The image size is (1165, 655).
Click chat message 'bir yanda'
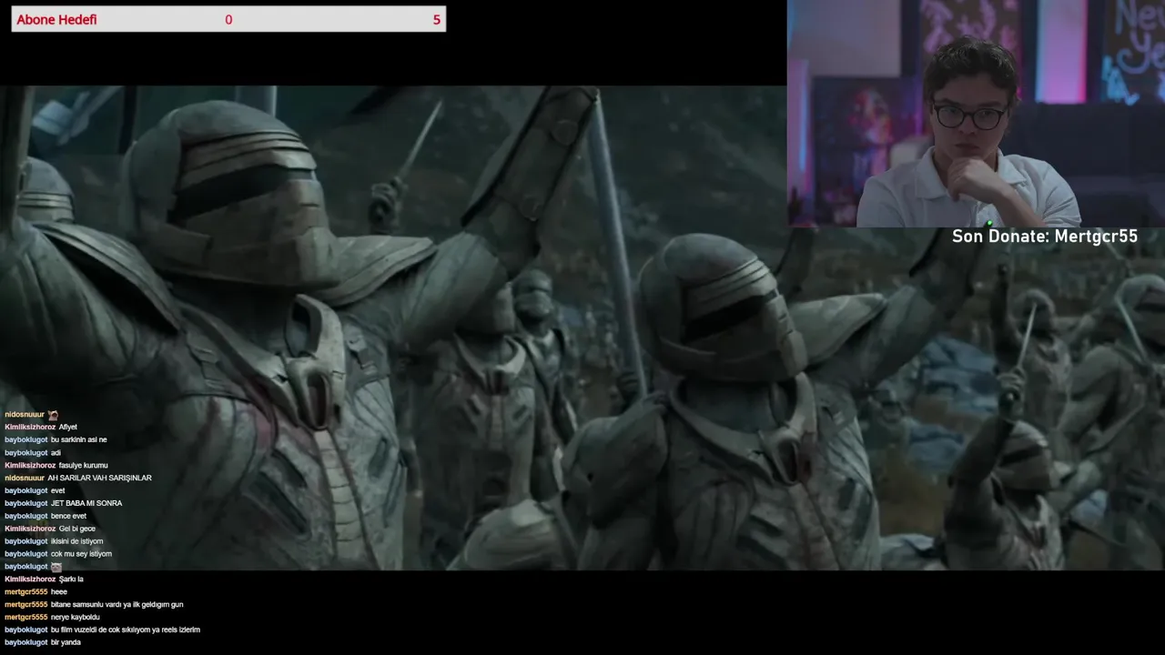(66, 642)
